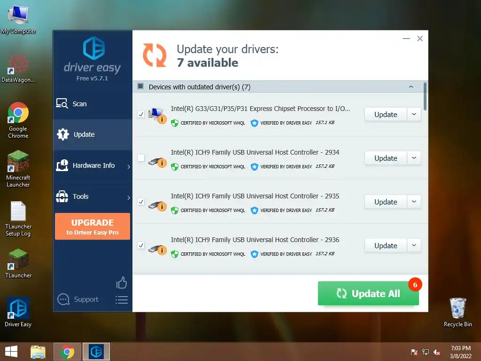The image size is (481, 361).
Task: Uncheck the G33/G31/P35/P31 chipset driver
Action: [141, 114]
